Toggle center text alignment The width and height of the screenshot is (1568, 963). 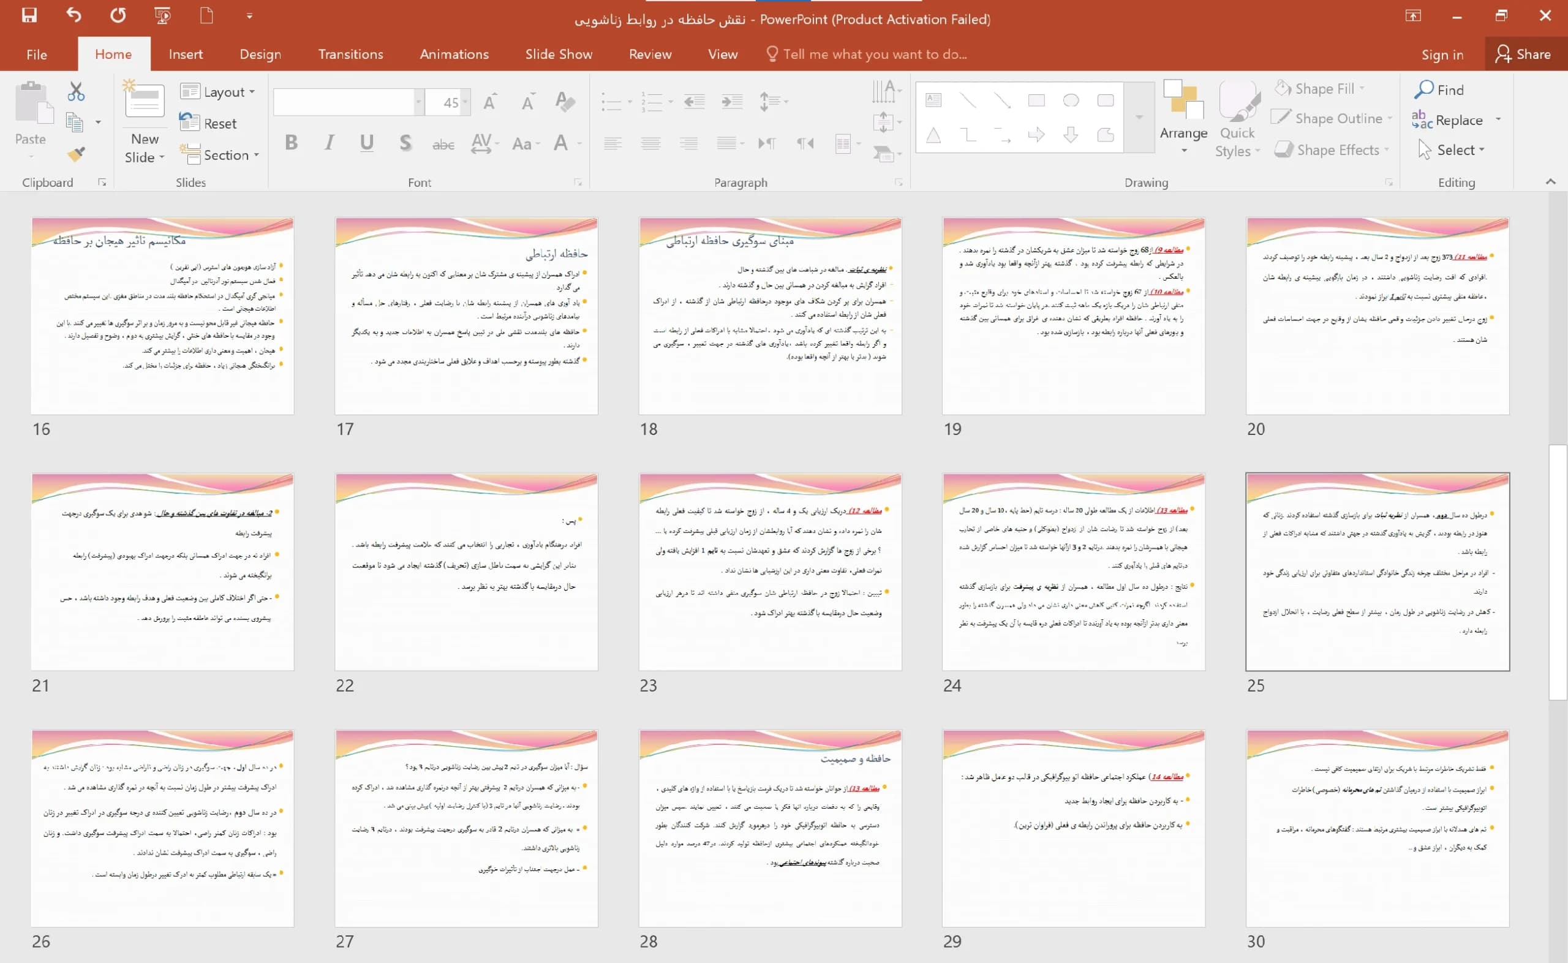click(x=650, y=143)
